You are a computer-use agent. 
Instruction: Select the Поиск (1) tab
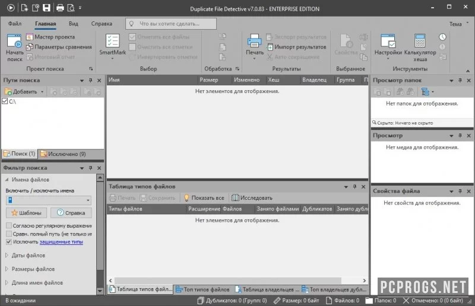point(20,154)
